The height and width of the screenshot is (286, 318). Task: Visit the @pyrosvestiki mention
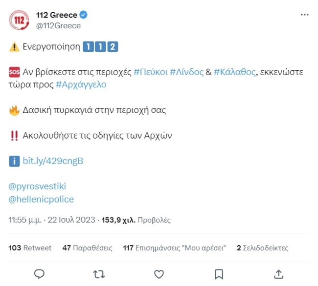point(37,186)
